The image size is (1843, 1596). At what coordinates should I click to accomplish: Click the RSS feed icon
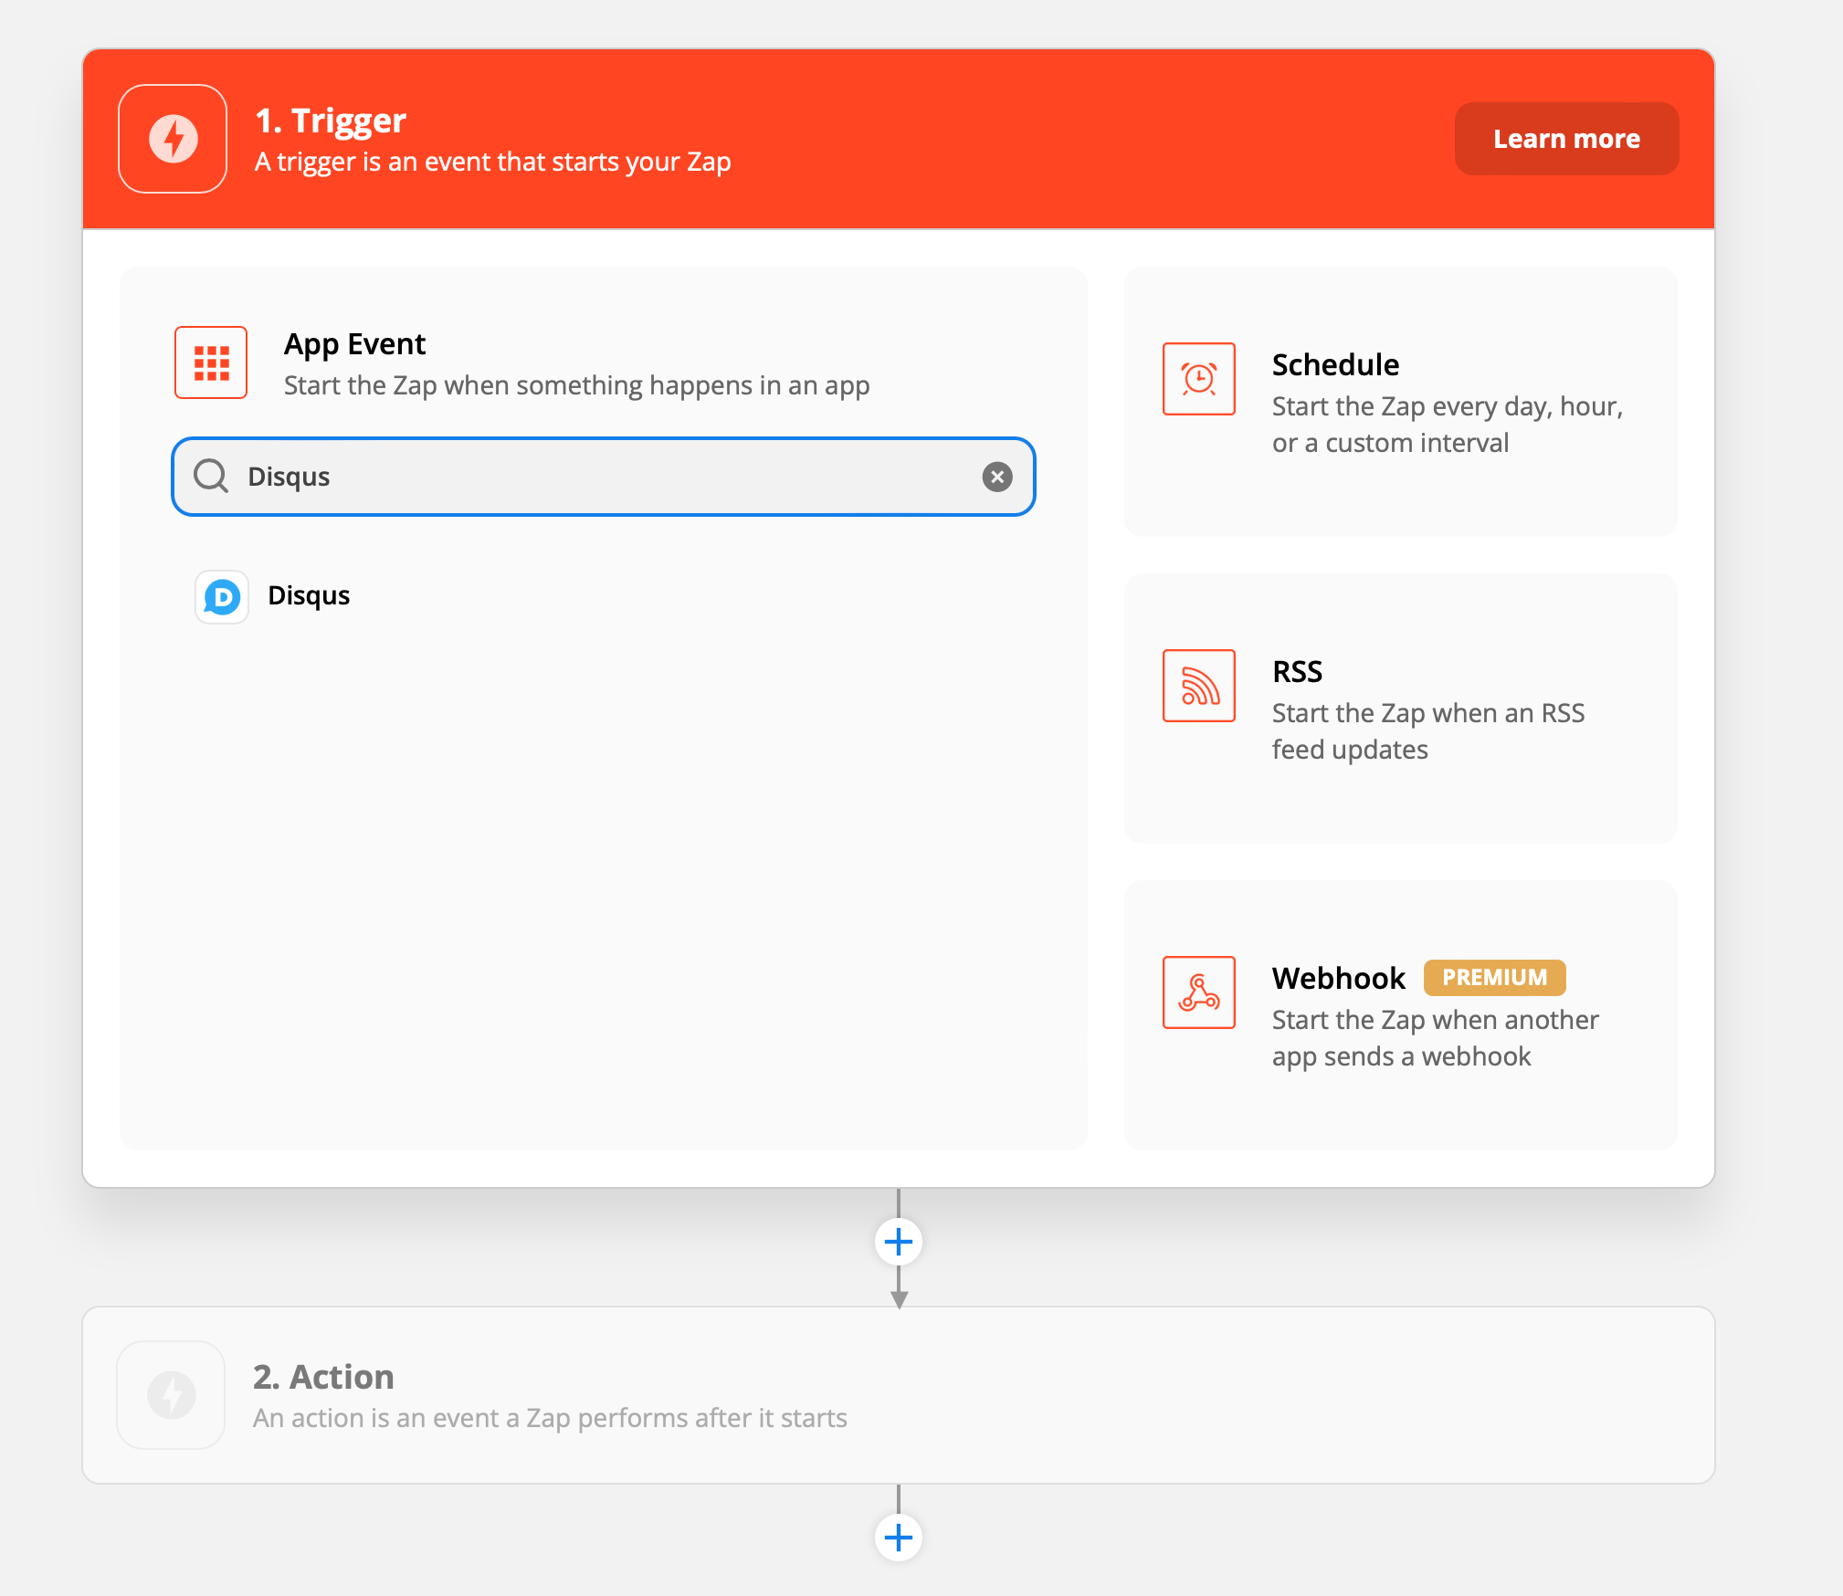(1198, 686)
